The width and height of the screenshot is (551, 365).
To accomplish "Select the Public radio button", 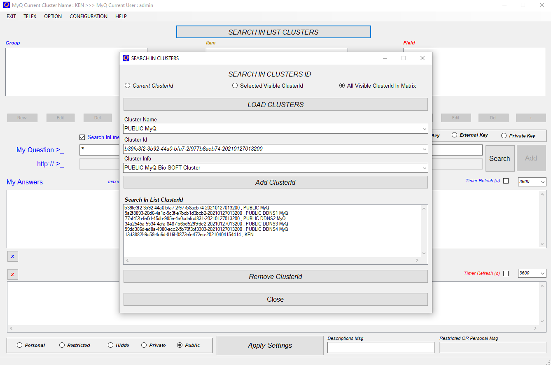I will tap(180, 345).
